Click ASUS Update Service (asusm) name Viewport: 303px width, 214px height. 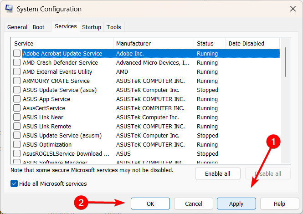click(62, 135)
